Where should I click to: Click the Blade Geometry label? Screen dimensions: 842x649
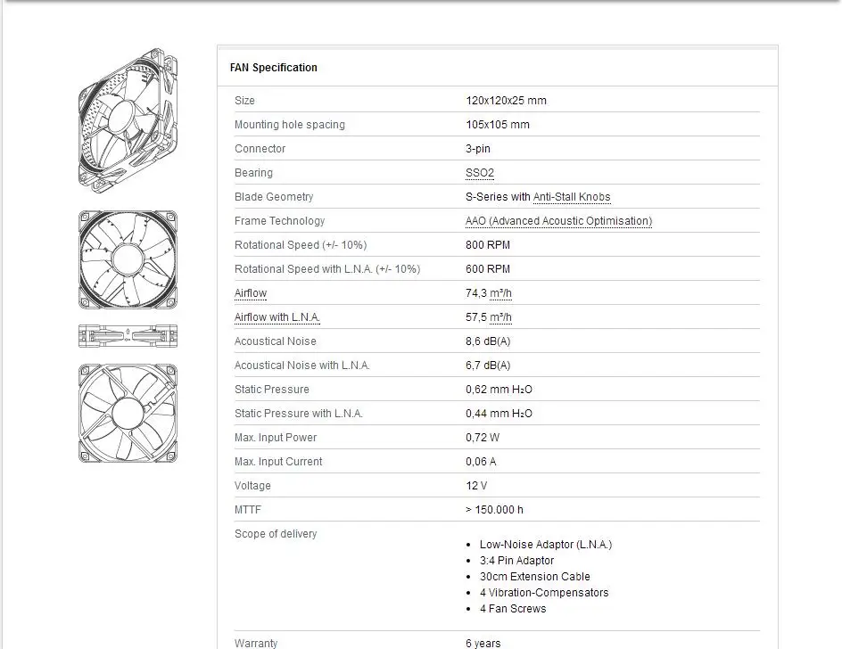pos(273,197)
